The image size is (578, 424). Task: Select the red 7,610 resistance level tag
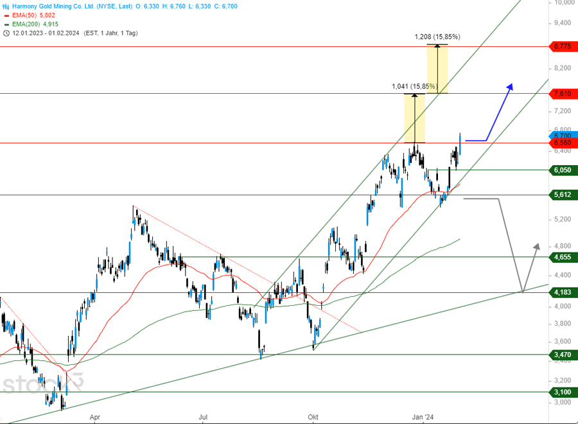tap(562, 94)
